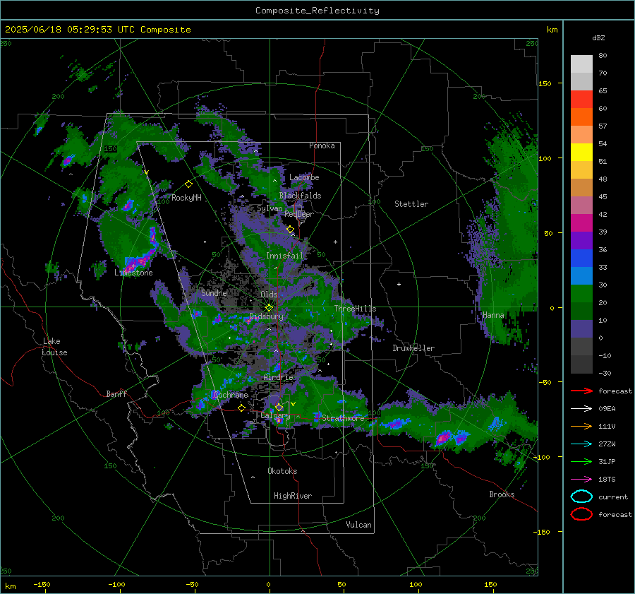Select the orange 111V arrow icon
The height and width of the screenshot is (594, 635).
click(581, 426)
